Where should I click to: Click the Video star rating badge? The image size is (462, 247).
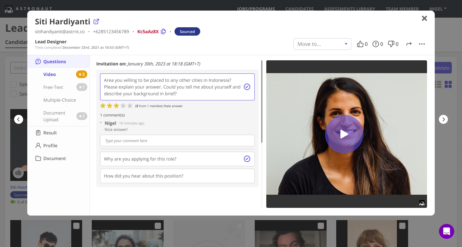[x=81, y=74]
